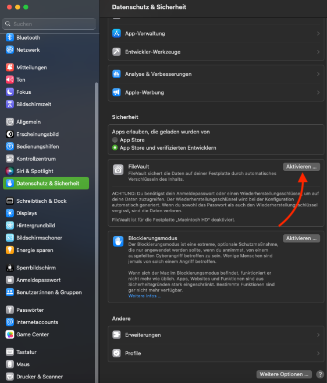
Task: Click the Sicherheit section heading
Action: pyautogui.click(x=125, y=117)
